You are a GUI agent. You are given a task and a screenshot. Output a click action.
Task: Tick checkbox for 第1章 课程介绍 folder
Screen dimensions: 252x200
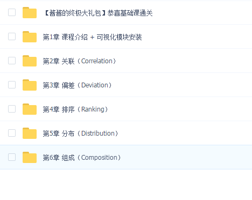[12, 36]
